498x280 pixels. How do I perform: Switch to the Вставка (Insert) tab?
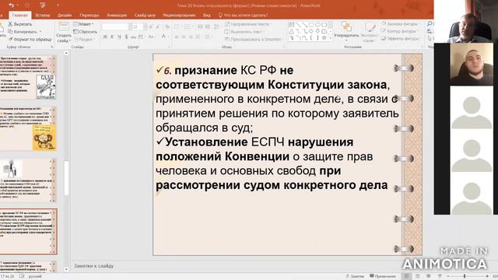(x=43, y=15)
